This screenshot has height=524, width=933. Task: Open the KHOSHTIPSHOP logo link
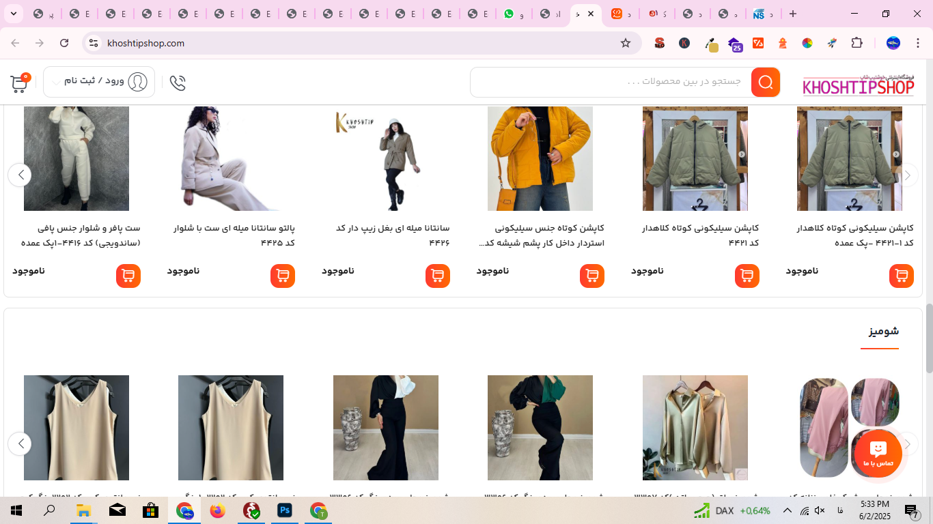coord(859,85)
